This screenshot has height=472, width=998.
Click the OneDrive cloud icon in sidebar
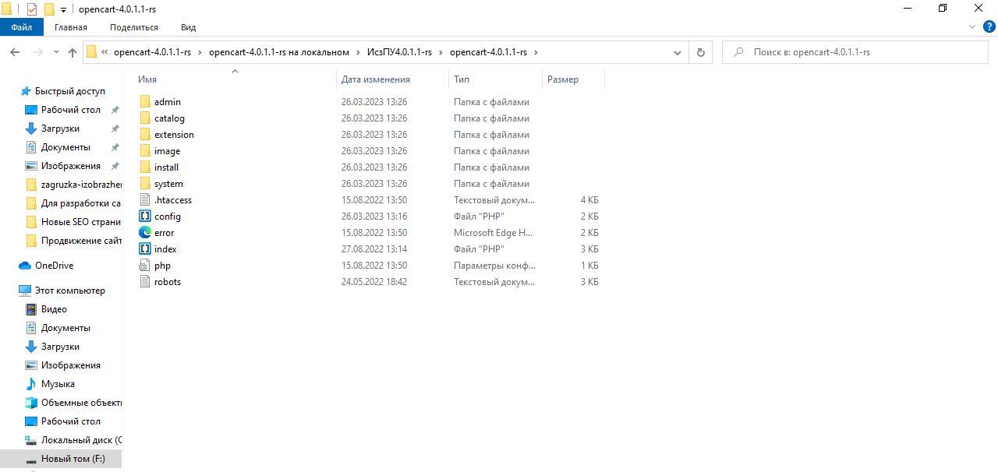(25, 266)
